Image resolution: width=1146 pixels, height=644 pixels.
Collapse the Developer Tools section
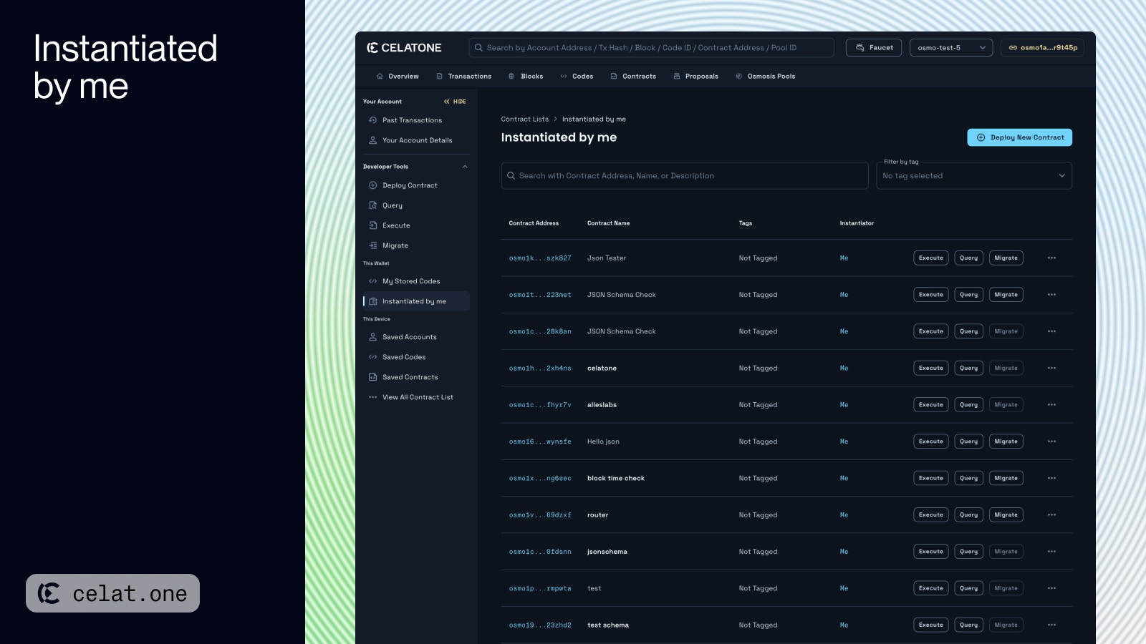(x=465, y=167)
